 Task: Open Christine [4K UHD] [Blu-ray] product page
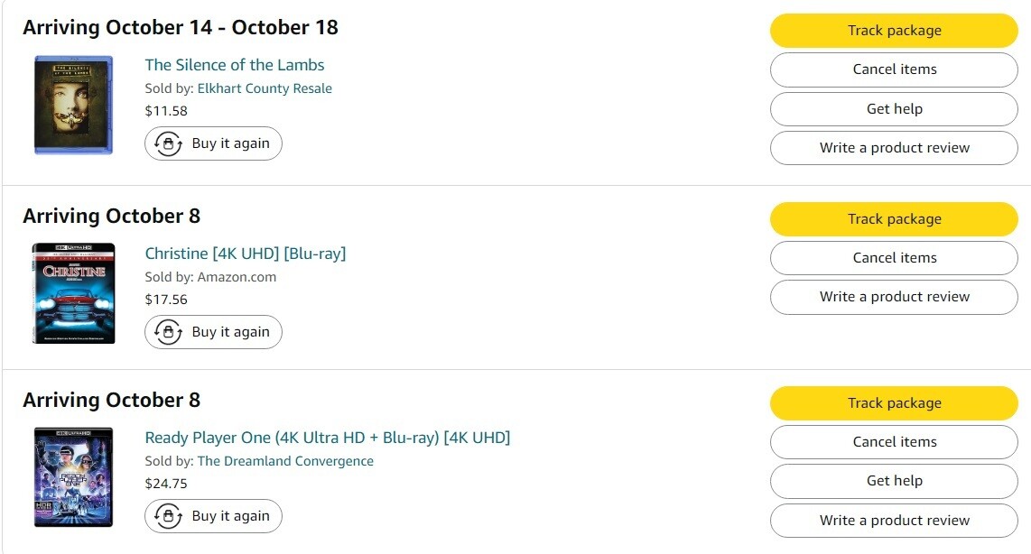tap(246, 254)
